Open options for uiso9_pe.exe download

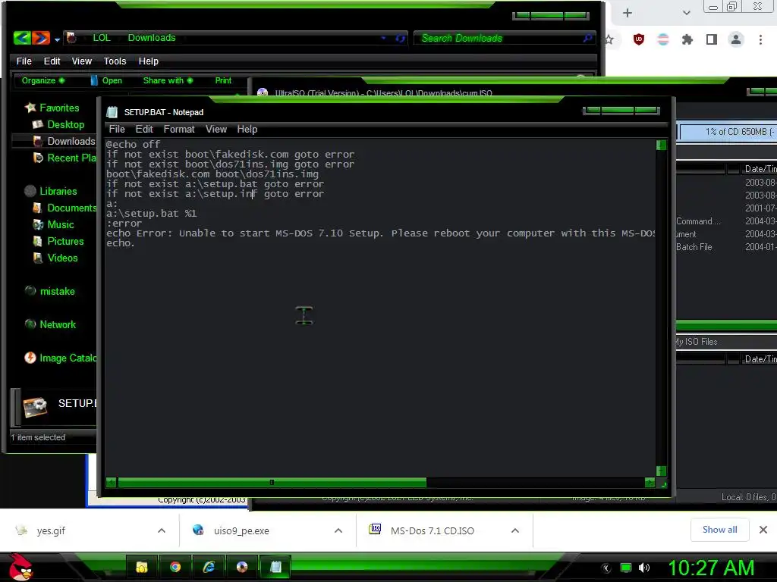tap(338, 530)
